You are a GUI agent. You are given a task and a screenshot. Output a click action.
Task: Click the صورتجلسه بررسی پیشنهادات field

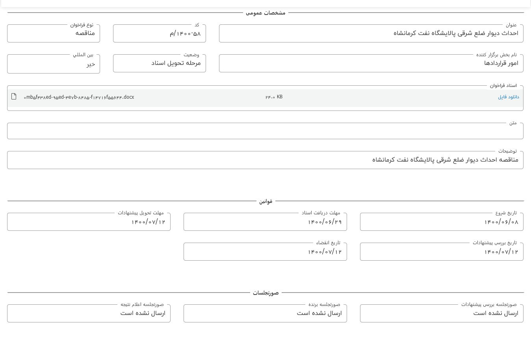pos(442,313)
